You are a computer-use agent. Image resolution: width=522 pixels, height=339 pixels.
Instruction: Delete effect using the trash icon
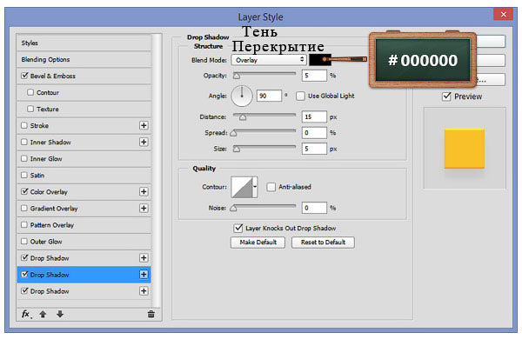151,314
